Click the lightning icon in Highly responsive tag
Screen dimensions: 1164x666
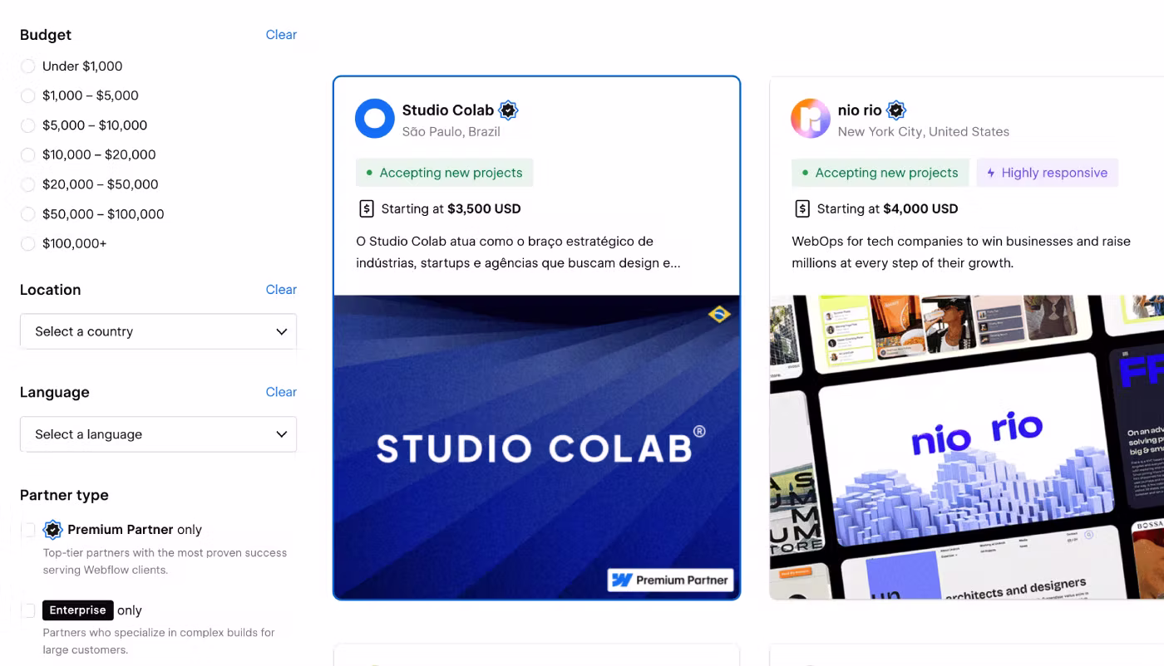coord(991,173)
